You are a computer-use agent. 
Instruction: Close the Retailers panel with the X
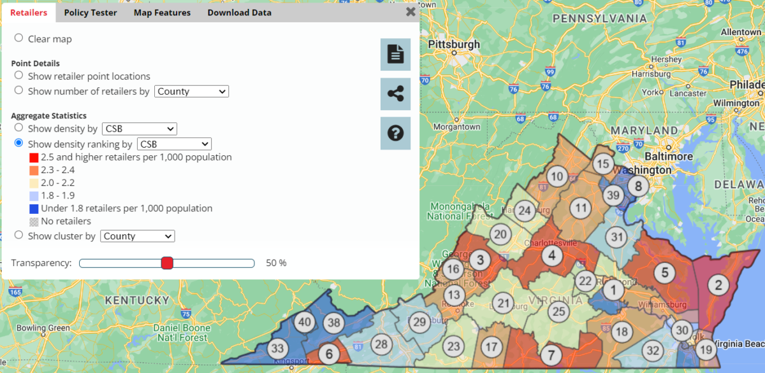point(410,11)
